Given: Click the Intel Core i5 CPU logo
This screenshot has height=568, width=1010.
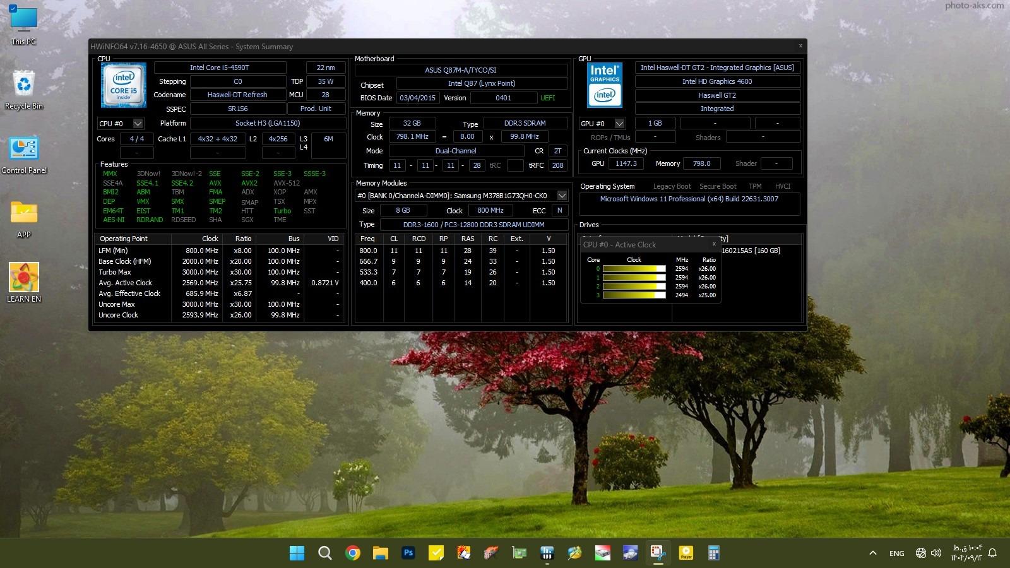Looking at the screenshot, I should point(124,85).
